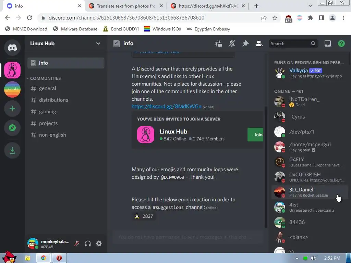Screen dimensions: 351x263
Task: Share this page icon in address bar
Action: pos(264,18)
